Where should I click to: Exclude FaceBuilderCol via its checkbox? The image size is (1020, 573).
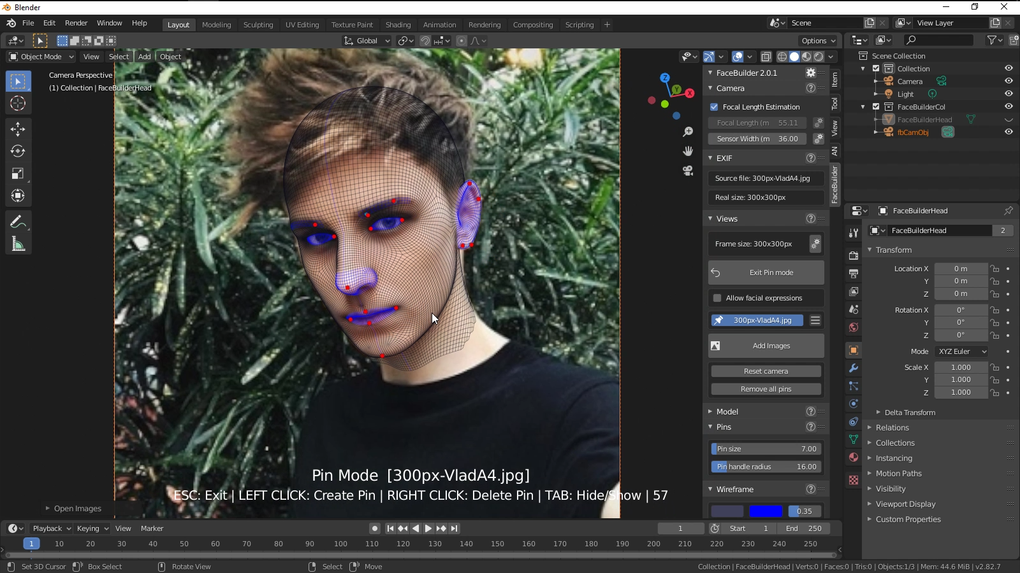point(876,106)
